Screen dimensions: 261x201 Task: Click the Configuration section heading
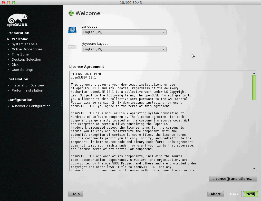(x=20, y=100)
